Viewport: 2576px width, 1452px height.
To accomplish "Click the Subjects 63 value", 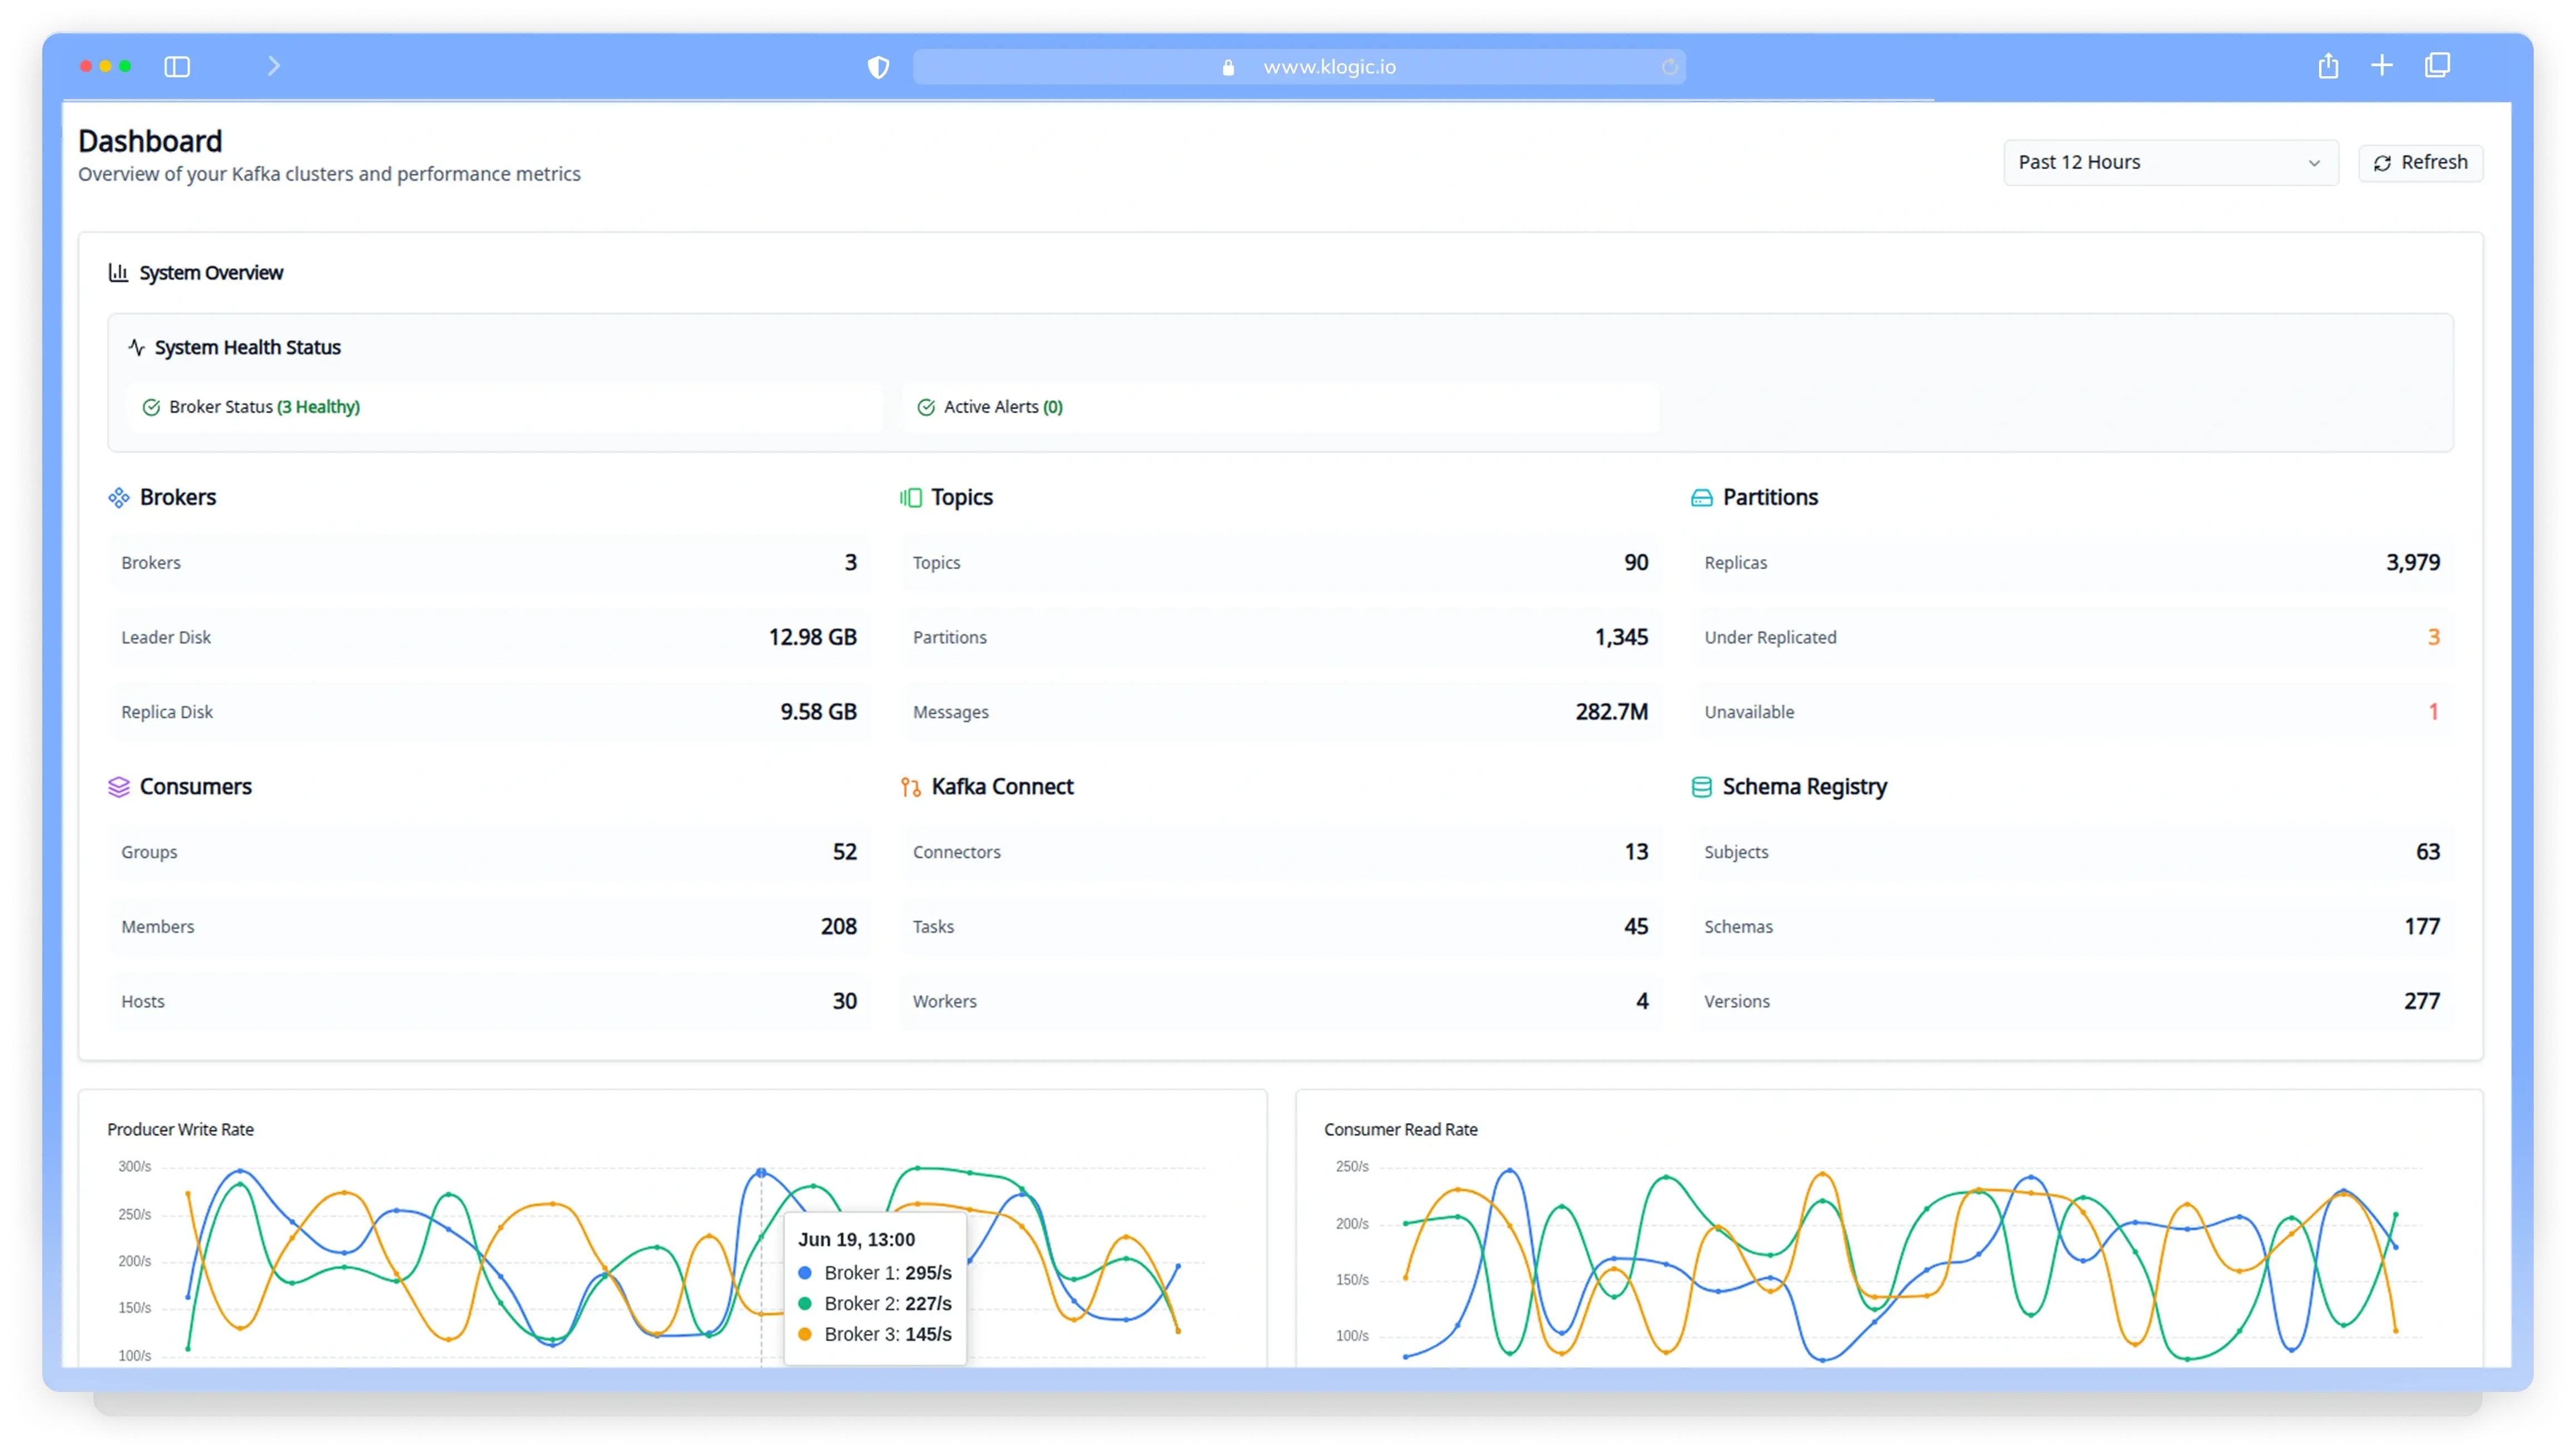I will point(2428,852).
